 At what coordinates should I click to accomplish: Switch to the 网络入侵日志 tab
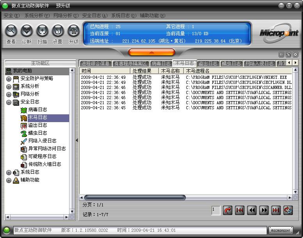point(260,63)
